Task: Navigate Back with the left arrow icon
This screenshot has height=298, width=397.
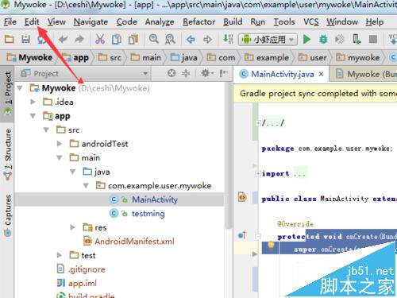Action: (191, 40)
